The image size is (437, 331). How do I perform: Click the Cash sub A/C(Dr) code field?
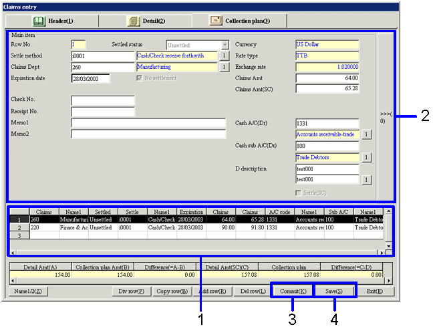click(x=327, y=146)
